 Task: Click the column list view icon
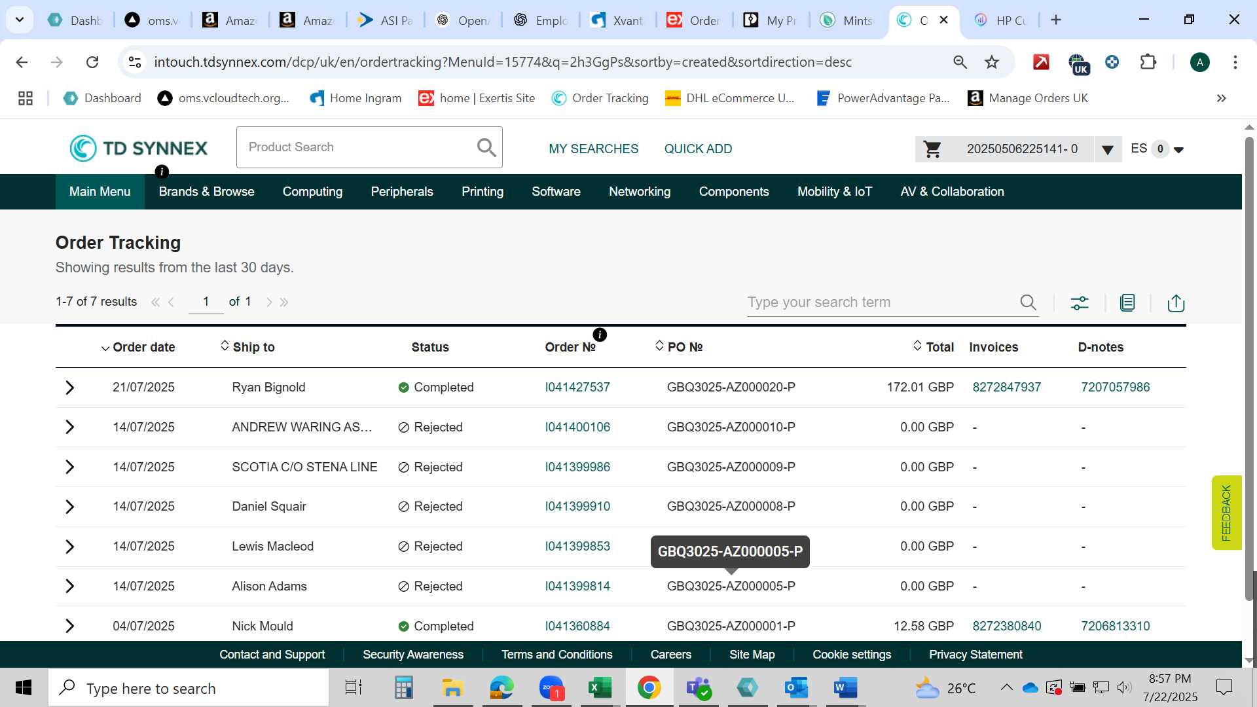pos(1127,302)
